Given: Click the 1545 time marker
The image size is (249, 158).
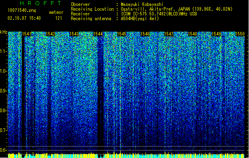Looking at the screenshot, I should [122, 34].
